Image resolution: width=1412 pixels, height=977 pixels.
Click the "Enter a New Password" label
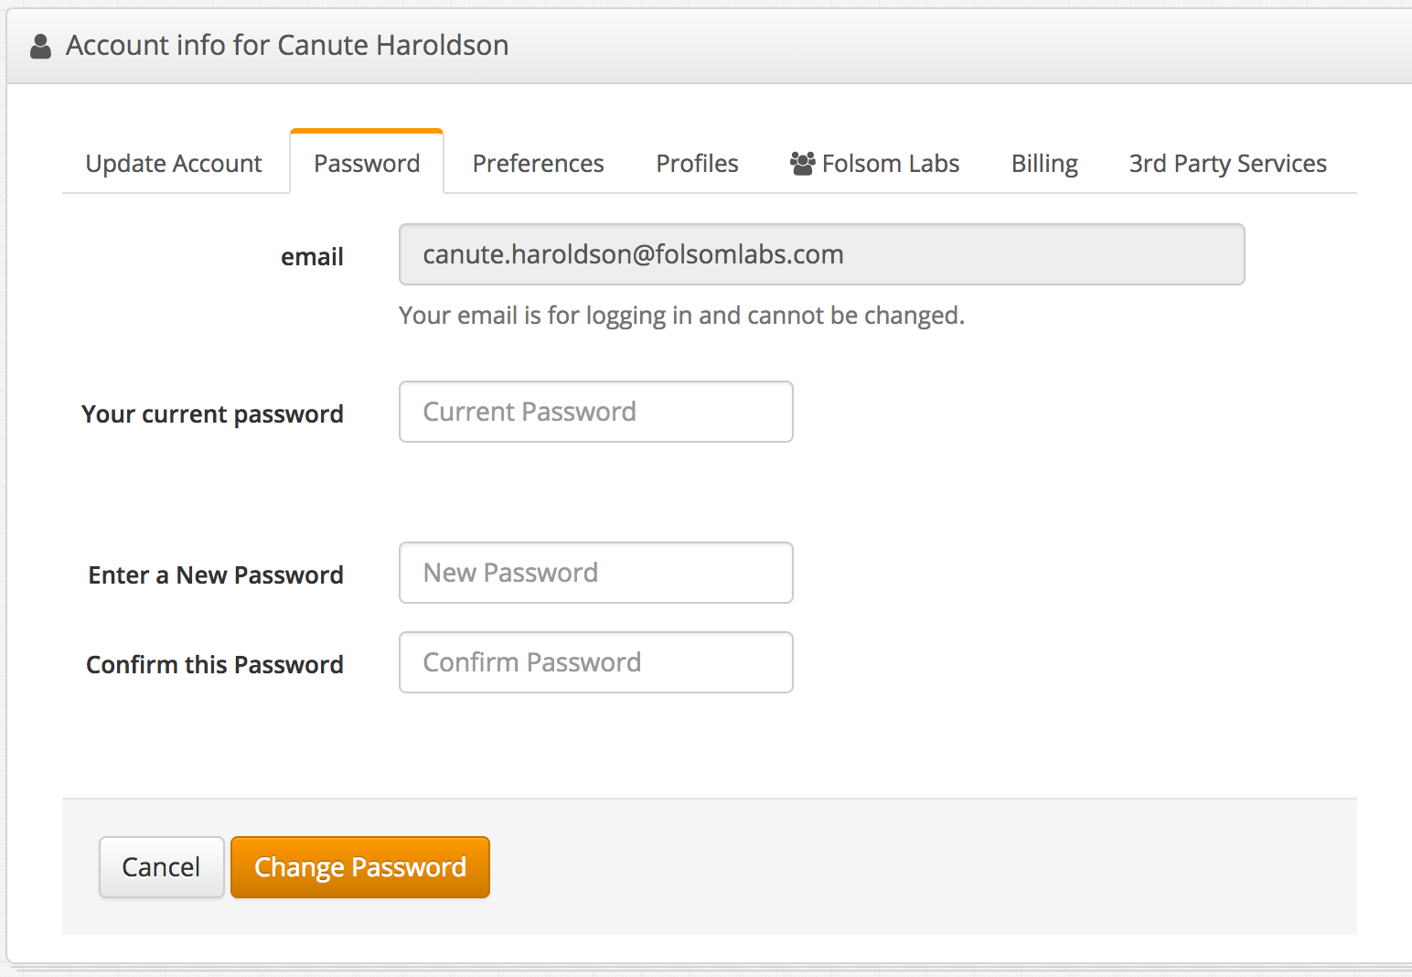pyautogui.click(x=216, y=575)
